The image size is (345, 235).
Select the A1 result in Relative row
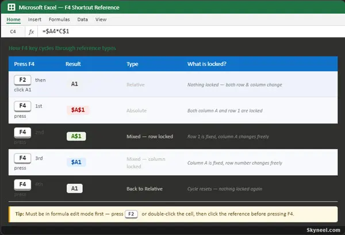click(x=74, y=84)
